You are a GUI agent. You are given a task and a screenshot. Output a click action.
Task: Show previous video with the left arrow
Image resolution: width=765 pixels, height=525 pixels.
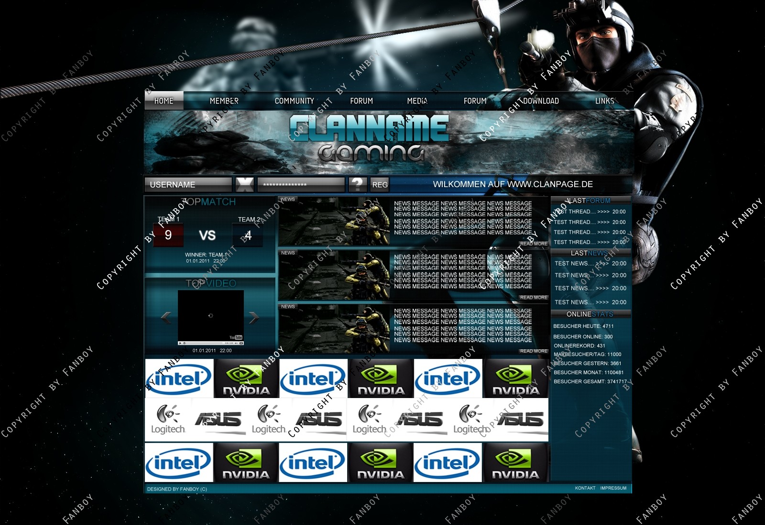pos(166,318)
